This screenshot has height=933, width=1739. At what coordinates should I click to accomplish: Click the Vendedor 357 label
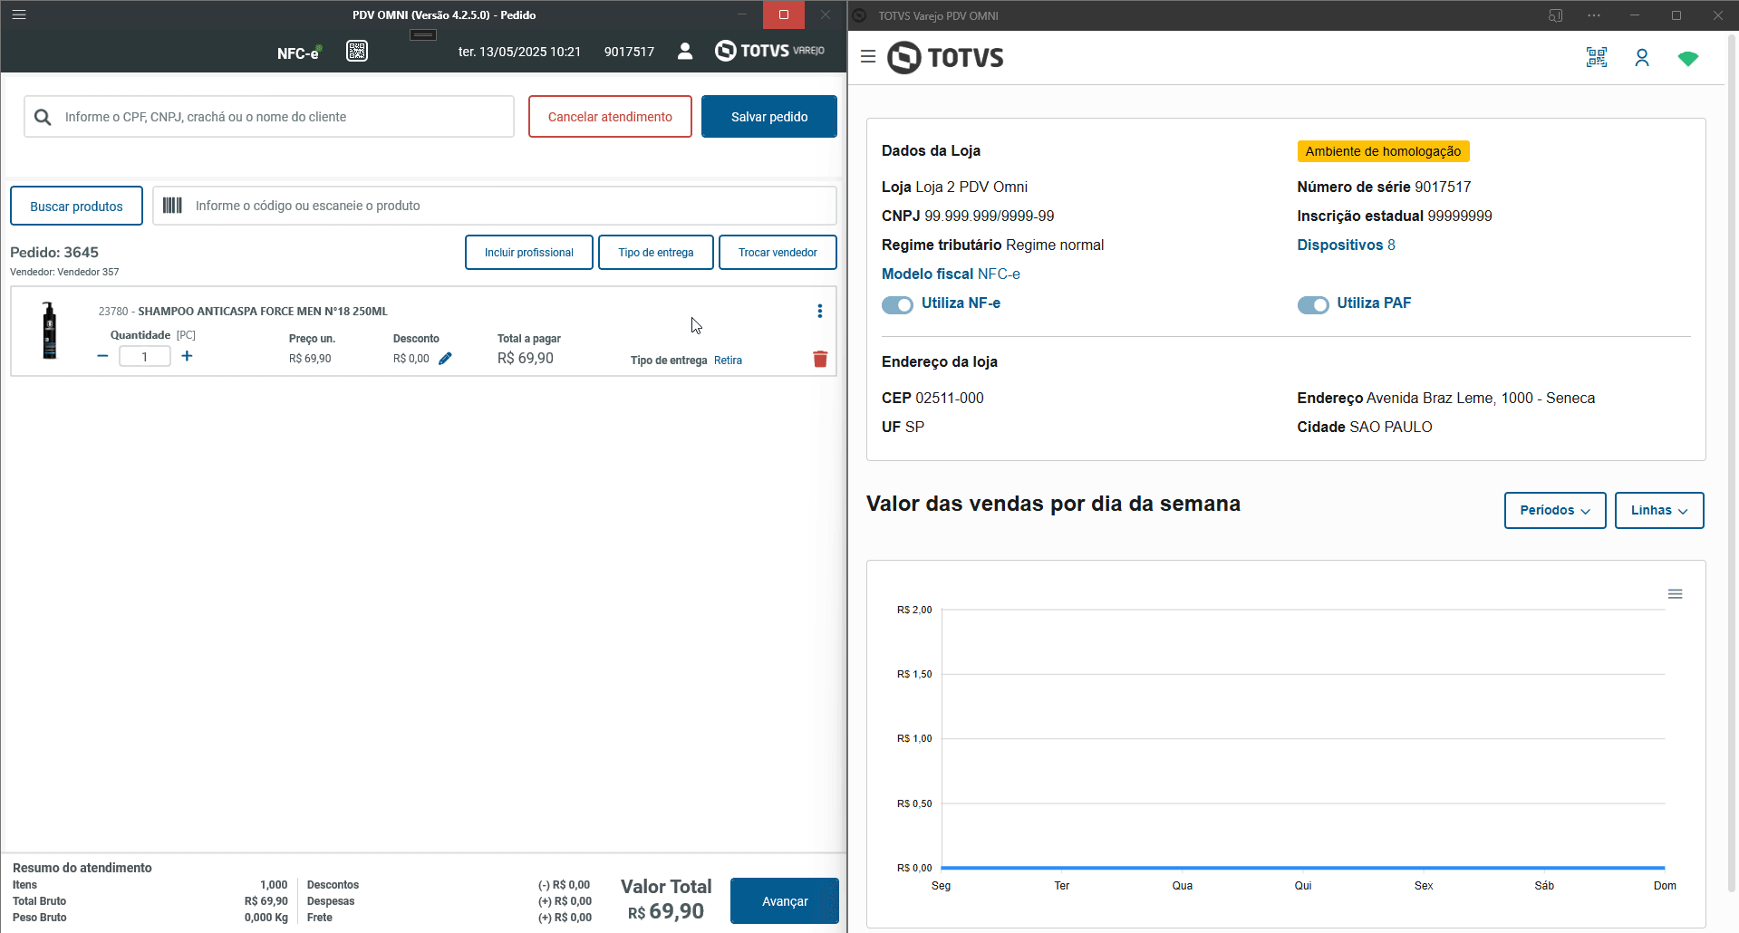pyautogui.click(x=64, y=272)
